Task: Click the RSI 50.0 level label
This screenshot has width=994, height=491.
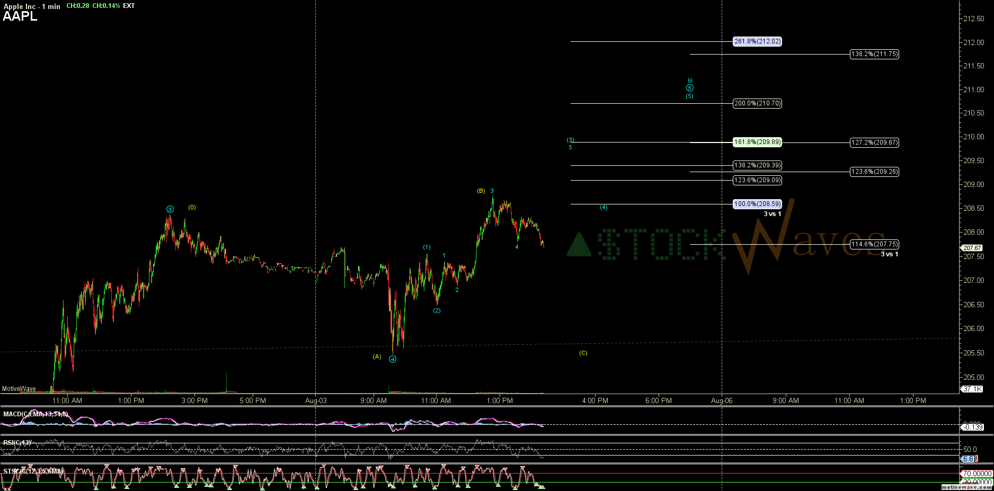Action: 970,449
